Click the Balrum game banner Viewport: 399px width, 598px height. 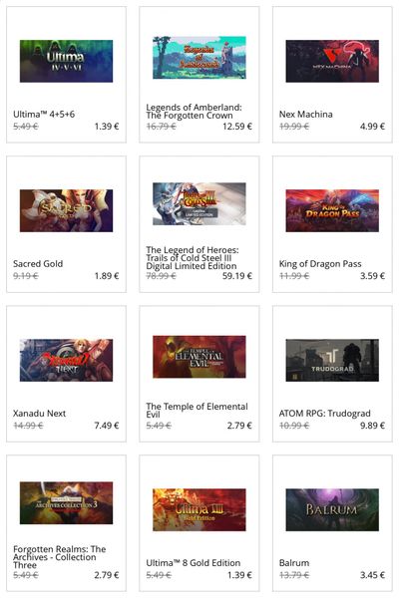[332, 509]
